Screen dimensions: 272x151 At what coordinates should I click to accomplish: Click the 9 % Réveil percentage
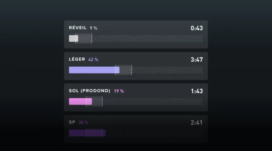[x=94, y=28]
